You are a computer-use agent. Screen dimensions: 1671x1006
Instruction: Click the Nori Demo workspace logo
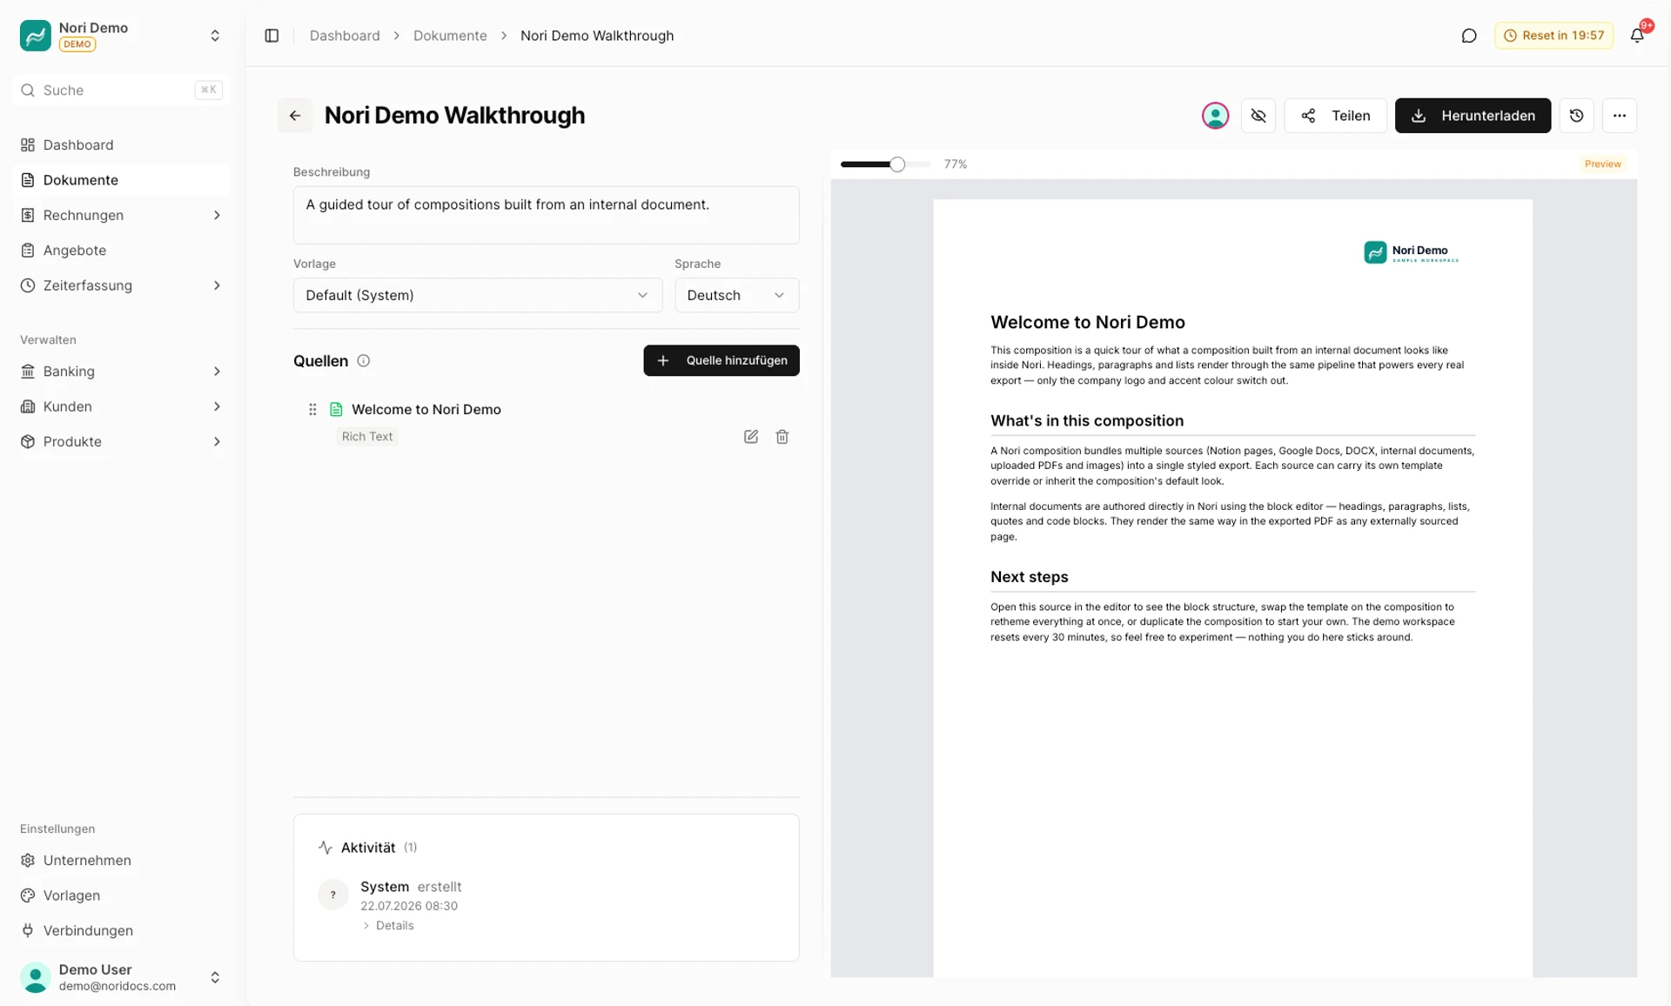click(36, 36)
